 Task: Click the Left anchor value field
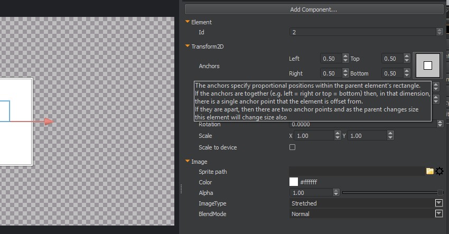coord(331,59)
